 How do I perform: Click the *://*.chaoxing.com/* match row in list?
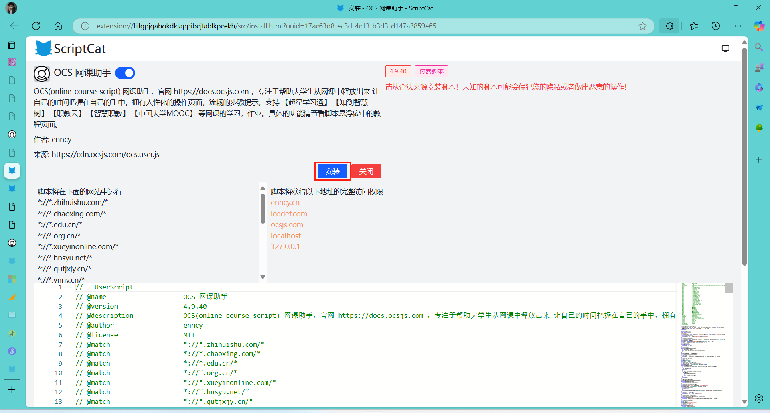72,214
